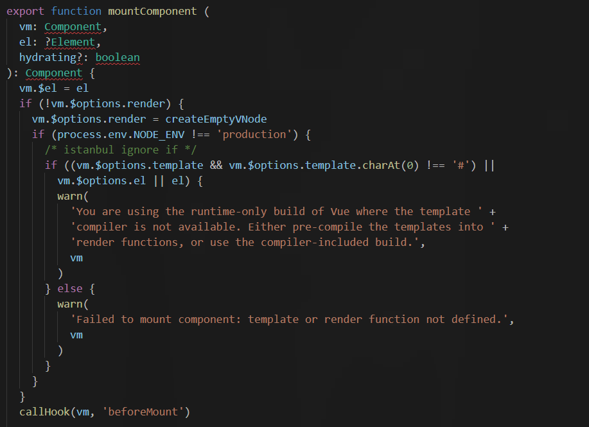The width and height of the screenshot is (589, 427).
Task: Click 'vm.$el' in the assignment line
Action: pyautogui.click(x=38, y=88)
